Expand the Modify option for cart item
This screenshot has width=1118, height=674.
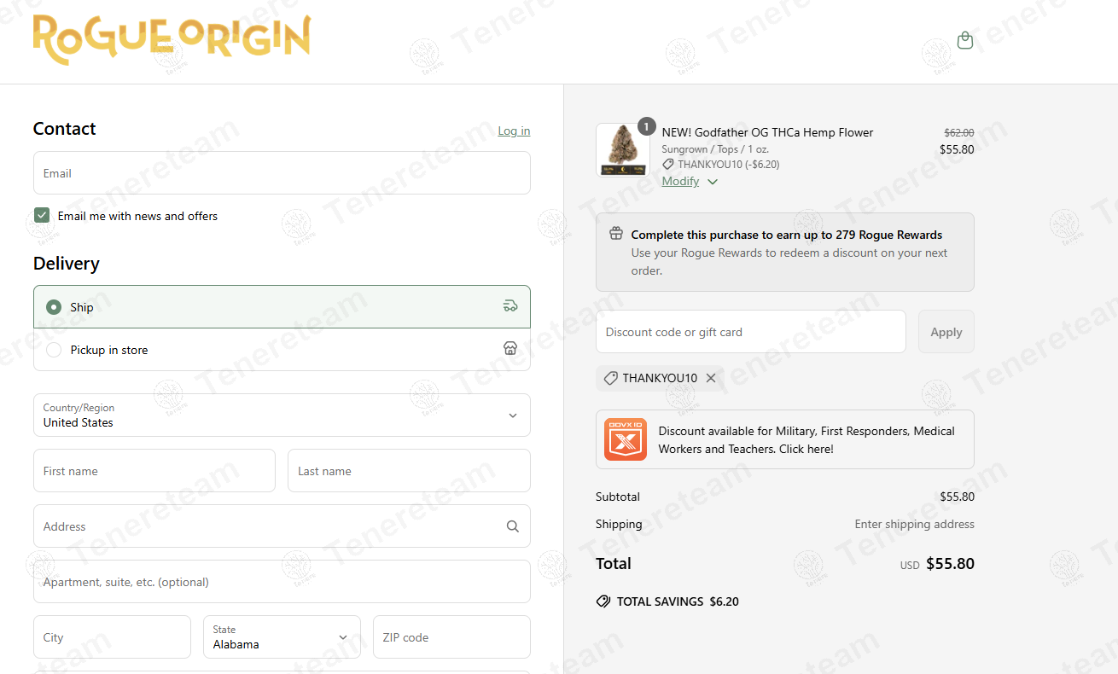pos(689,181)
